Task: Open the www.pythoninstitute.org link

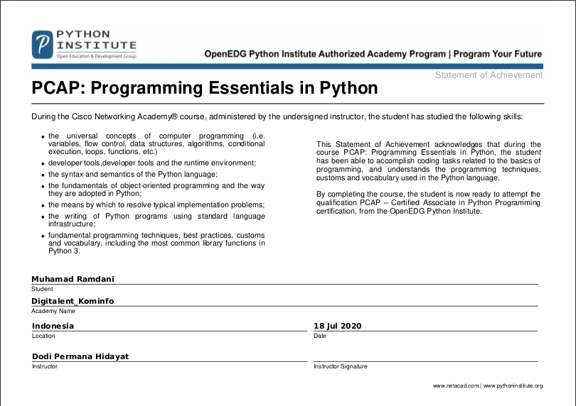Action: click(513, 386)
